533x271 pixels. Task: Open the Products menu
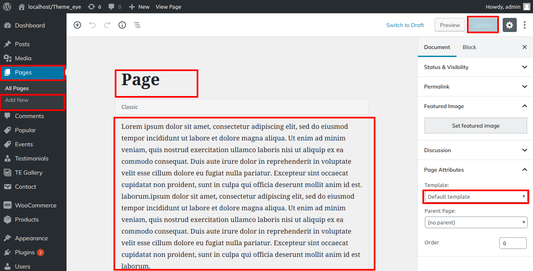pyautogui.click(x=33, y=219)
